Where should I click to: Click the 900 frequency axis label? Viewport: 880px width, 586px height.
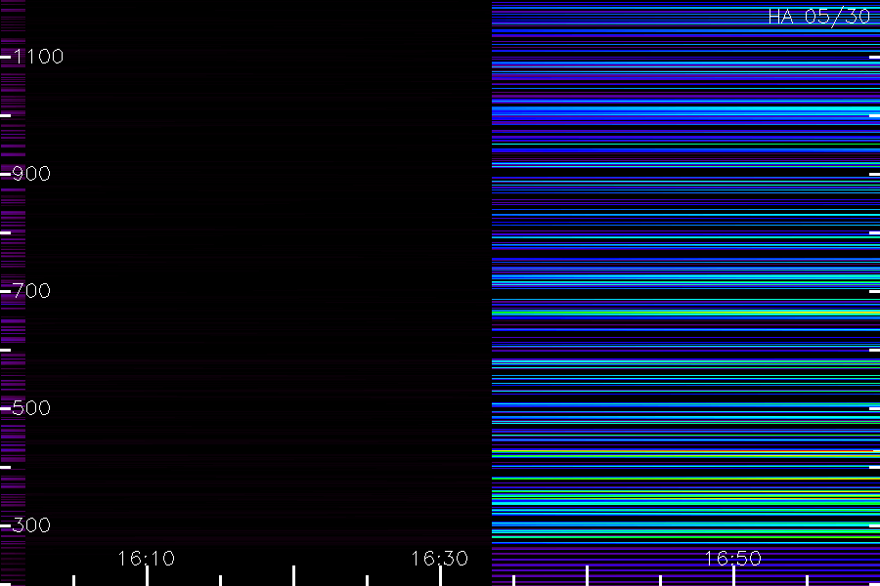[31, 174]
